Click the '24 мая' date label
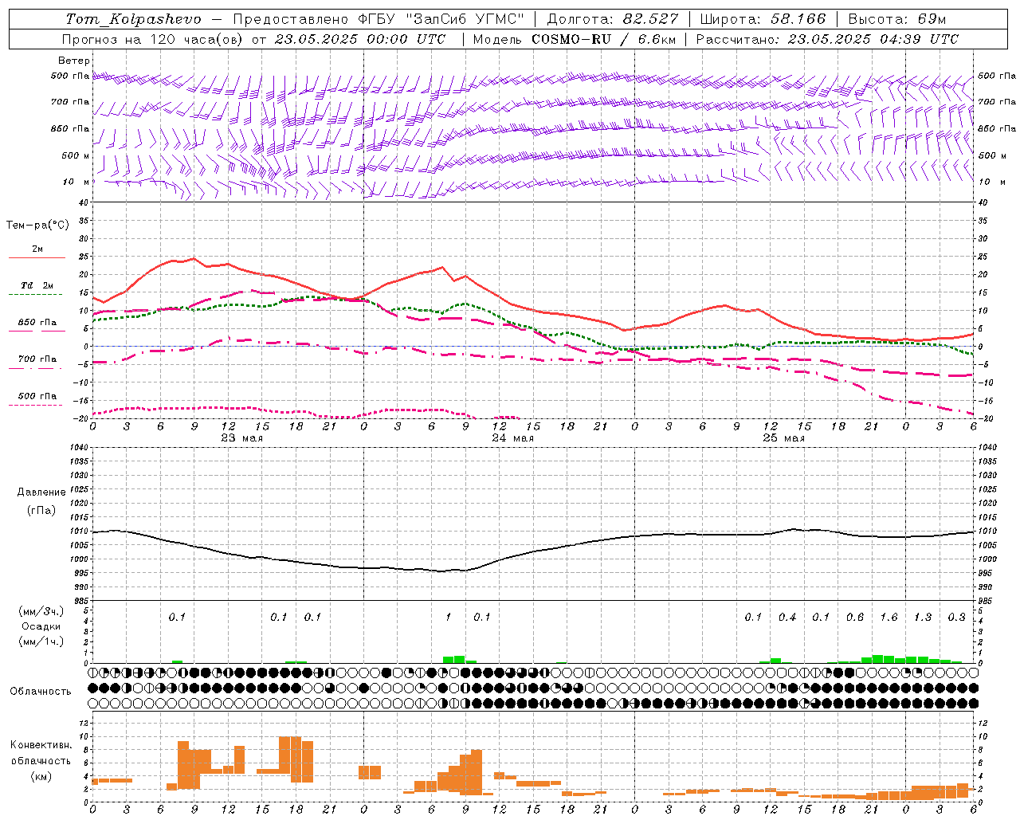The width and height of the screenshot is (1020, 816). click(x=512, y=438)
